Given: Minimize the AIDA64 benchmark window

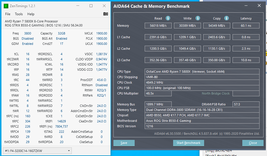Looking at the screenshot, I should point(246,6).
